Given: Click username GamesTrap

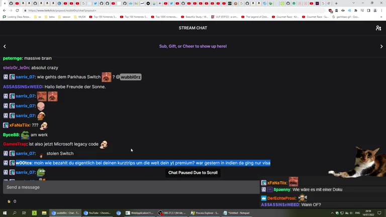Looking at the screenshot, I should pyautogui.click(x=15, y=144).
